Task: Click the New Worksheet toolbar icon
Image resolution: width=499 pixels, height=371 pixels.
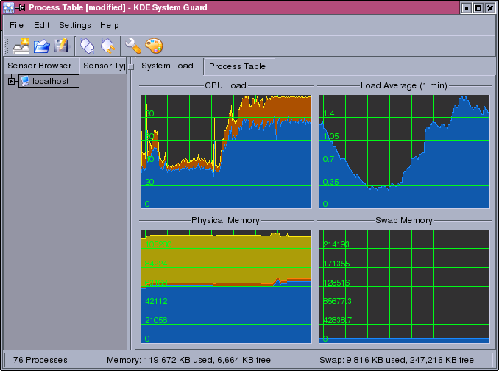Action: click(21, 46)
